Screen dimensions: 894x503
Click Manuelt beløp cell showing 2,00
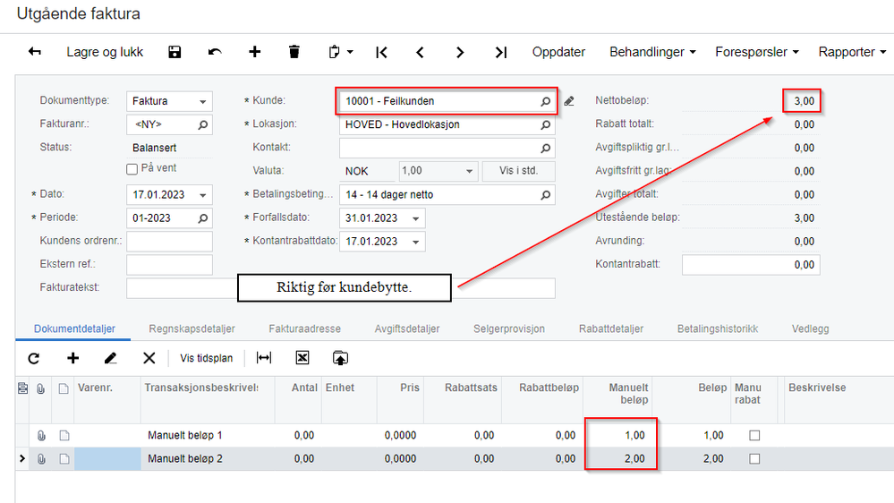point(618,459)
